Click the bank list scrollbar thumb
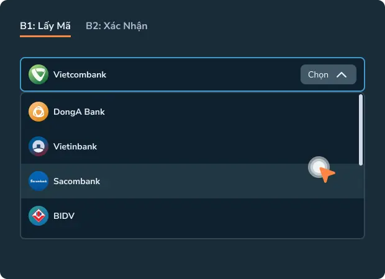This screenshot has width=385, height=279. click(361, 129)
